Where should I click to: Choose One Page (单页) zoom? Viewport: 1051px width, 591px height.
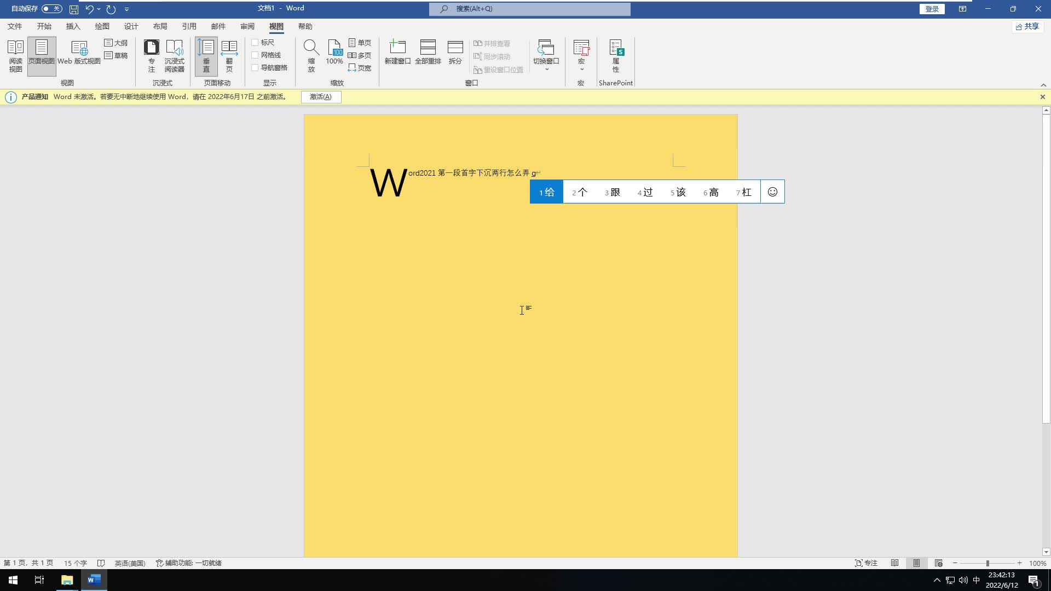[x=360, y=43]
